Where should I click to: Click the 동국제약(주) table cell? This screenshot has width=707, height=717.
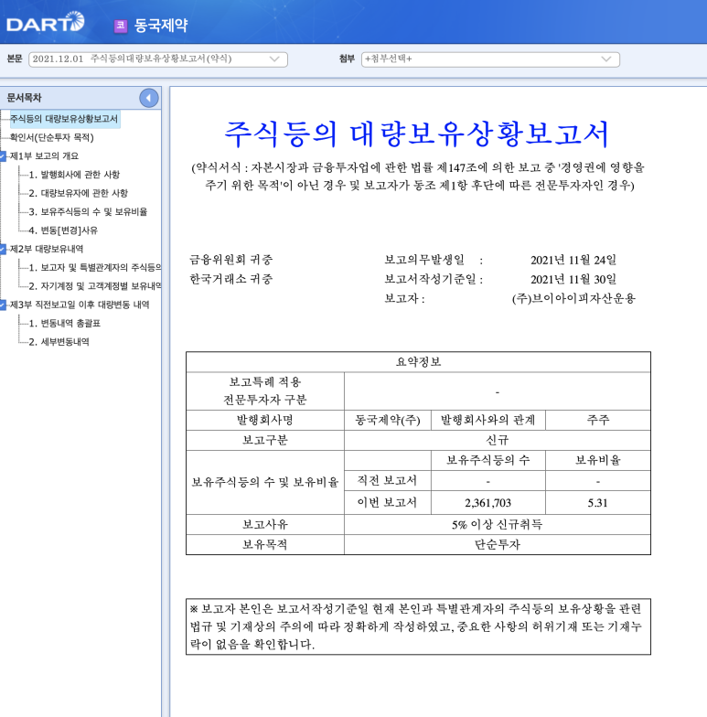coord(388,421)
